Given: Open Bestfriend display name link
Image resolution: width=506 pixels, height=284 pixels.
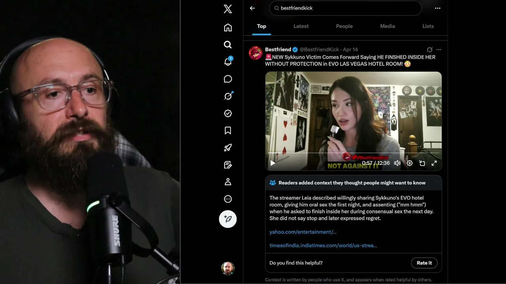Looking at the screenshot, I should click(x=278, y=49).
